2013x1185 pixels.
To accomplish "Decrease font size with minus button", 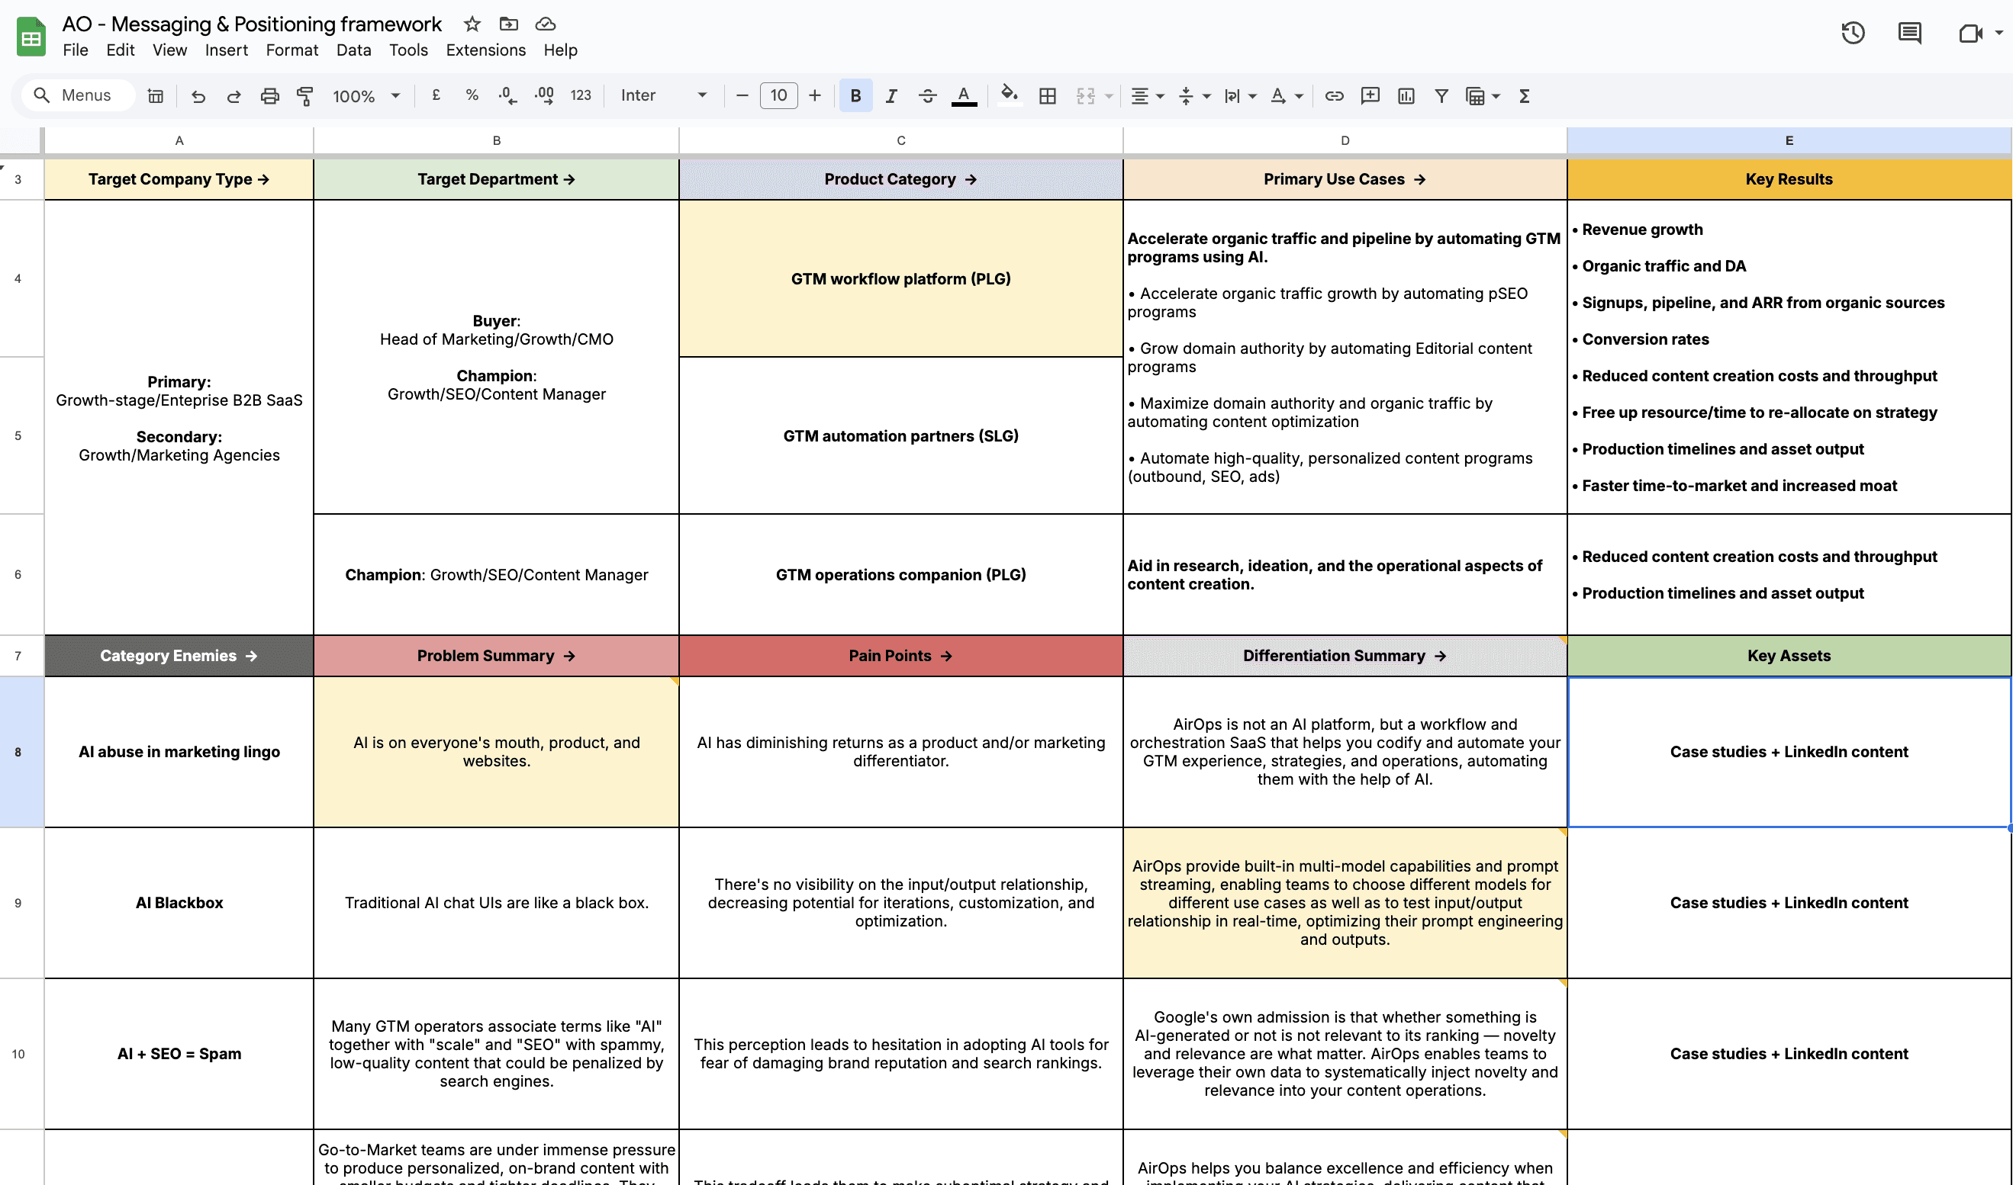I will [x=742, y=96].
